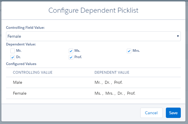Uncheck the Ms. dependent value
This screenshot has width=188, height=124.
pyautogui.click(x=71, y=51)
